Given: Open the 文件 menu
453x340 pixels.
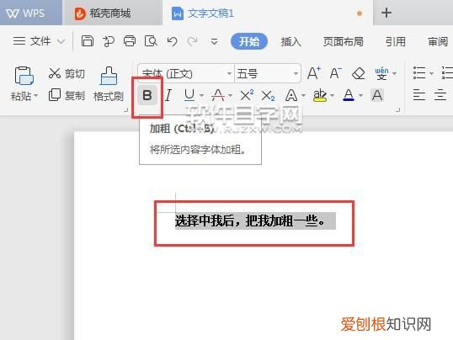Looking at the screenshot, I should (x=39, y=41).
